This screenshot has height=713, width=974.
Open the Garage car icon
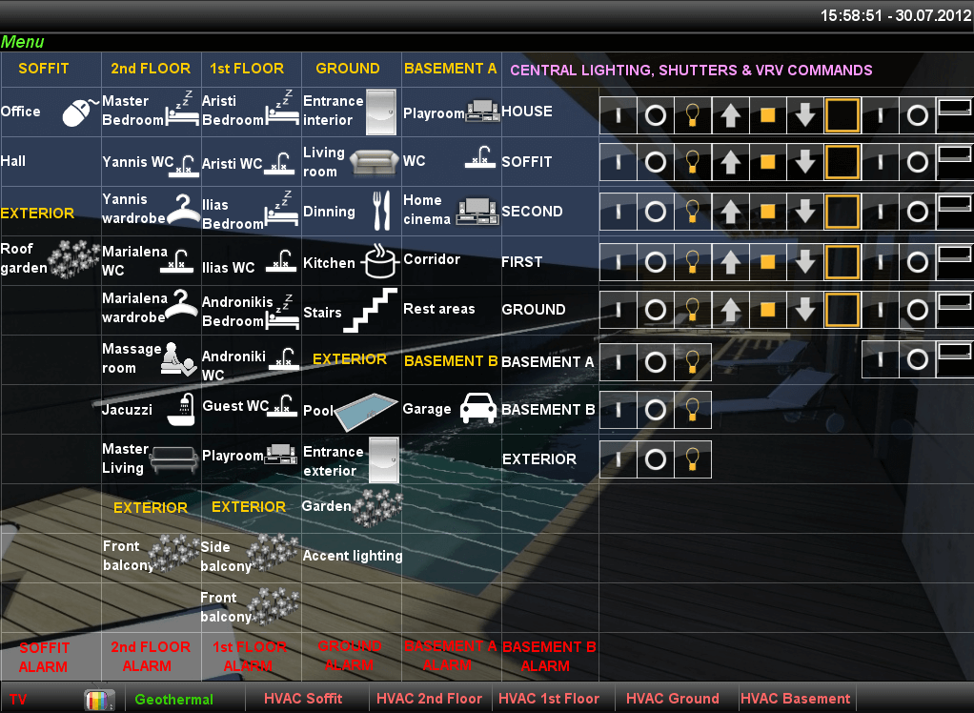coord(477,409)
